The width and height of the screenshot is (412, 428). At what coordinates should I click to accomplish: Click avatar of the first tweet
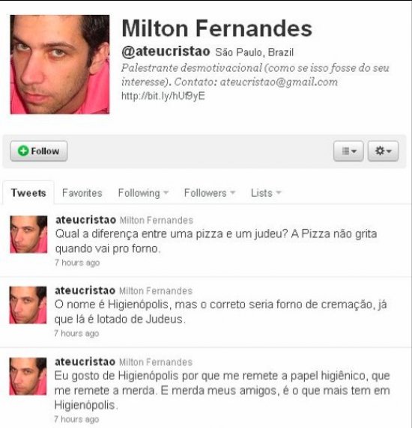coord(28,234)
